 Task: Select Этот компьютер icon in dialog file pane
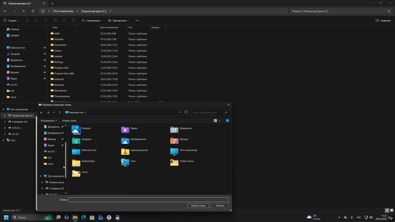point(174,151)
